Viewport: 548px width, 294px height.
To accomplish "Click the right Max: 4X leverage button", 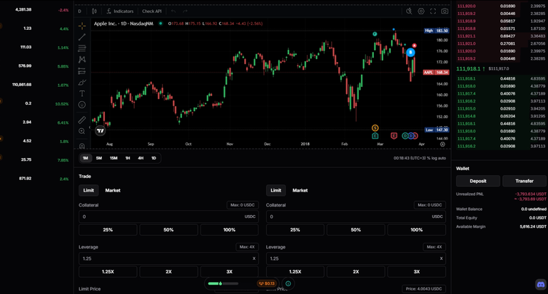I will click(434, 247).
